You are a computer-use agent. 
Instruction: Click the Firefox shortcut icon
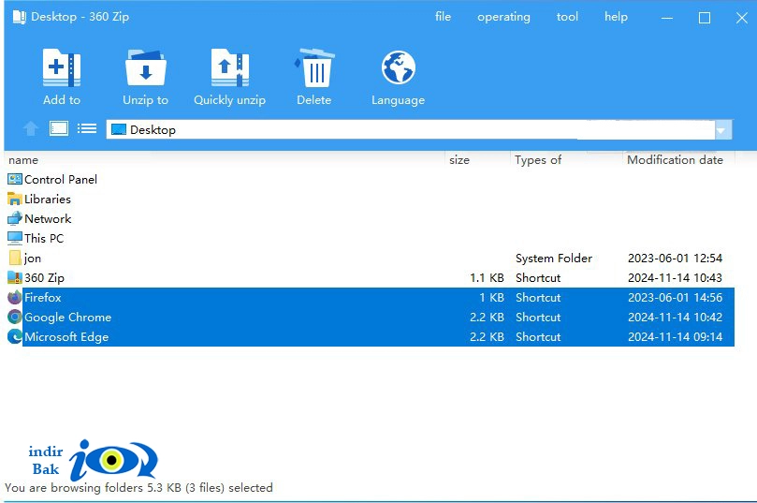click(15, 297)
